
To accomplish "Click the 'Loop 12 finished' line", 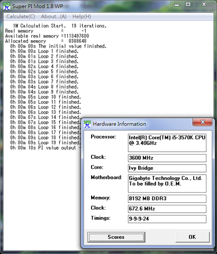I will 46,107.
